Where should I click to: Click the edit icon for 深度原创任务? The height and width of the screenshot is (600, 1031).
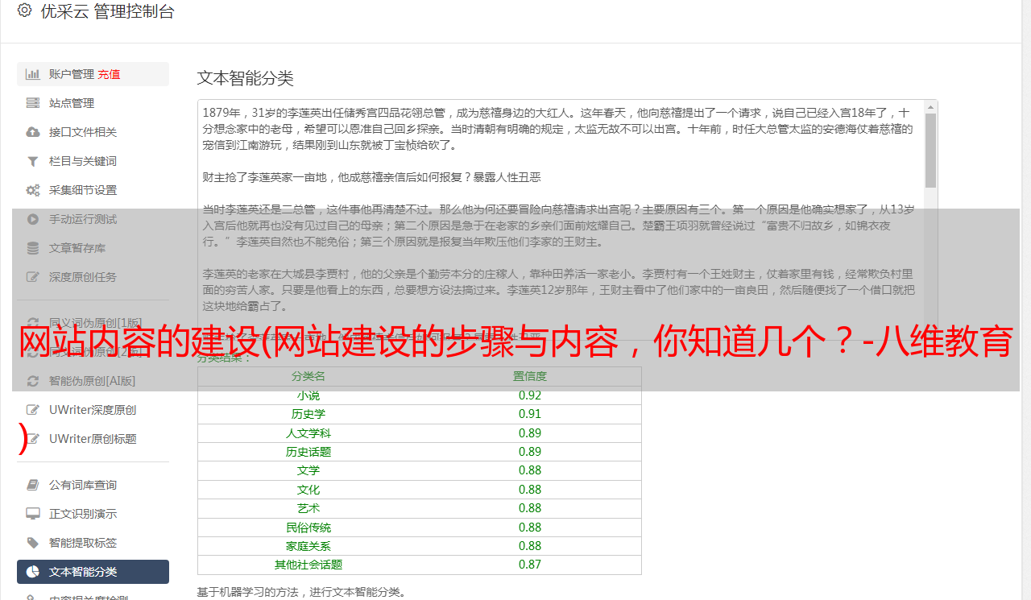(33, 277)
